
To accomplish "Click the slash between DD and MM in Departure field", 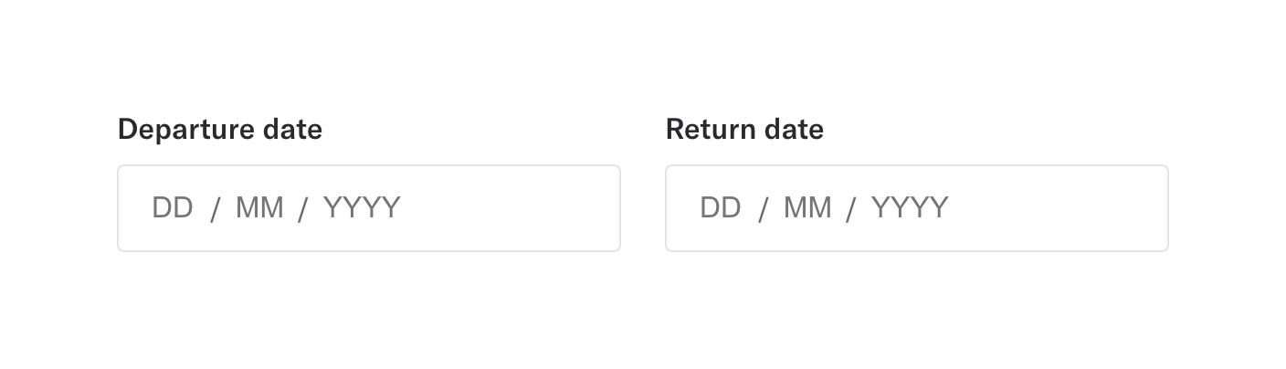I will [216, 209].
